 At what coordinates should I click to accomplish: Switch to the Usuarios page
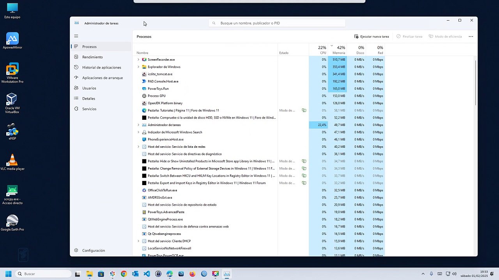tap(101, 88)
